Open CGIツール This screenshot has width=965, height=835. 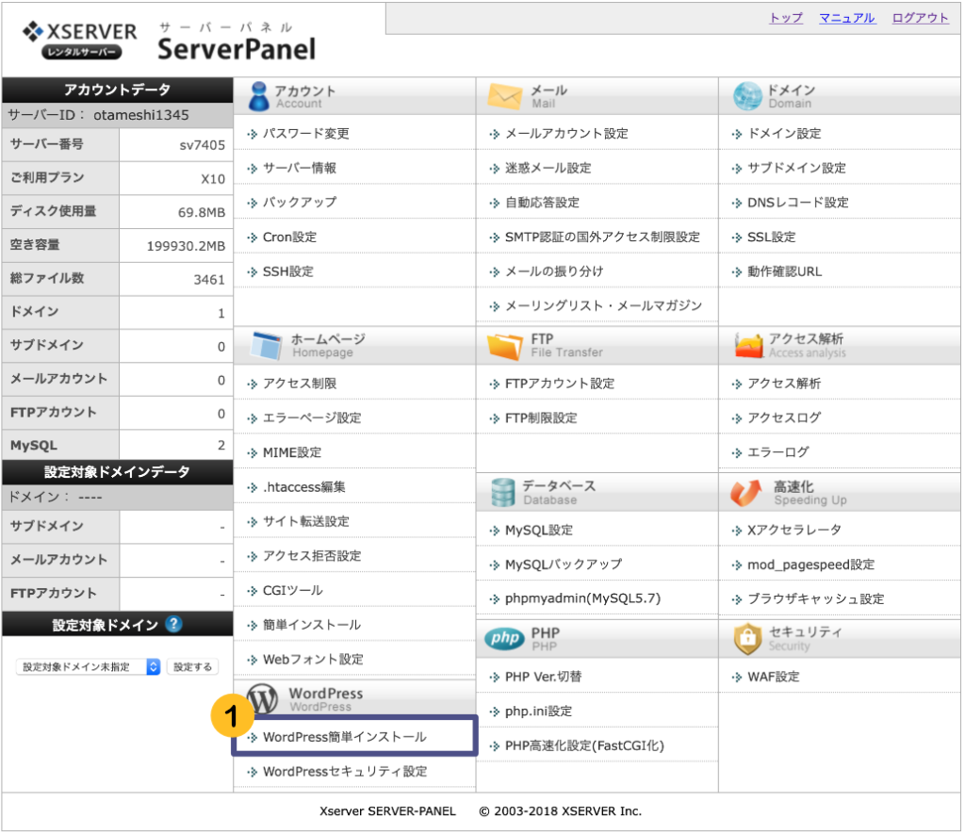click(293, 590)
